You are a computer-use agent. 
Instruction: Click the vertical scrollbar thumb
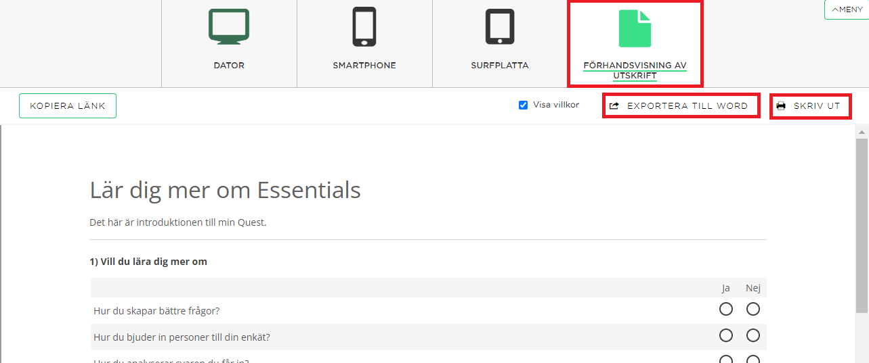[862, 224]
